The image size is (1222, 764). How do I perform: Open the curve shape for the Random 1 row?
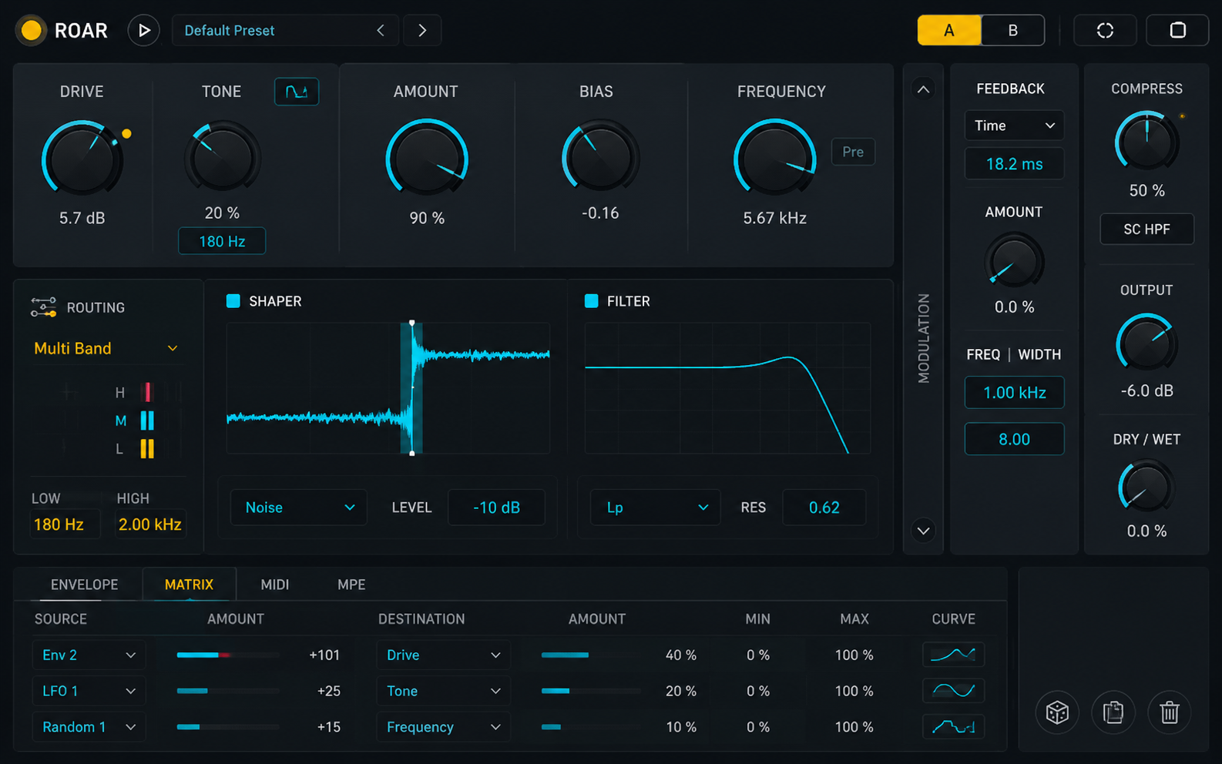[x=953, y=726]
